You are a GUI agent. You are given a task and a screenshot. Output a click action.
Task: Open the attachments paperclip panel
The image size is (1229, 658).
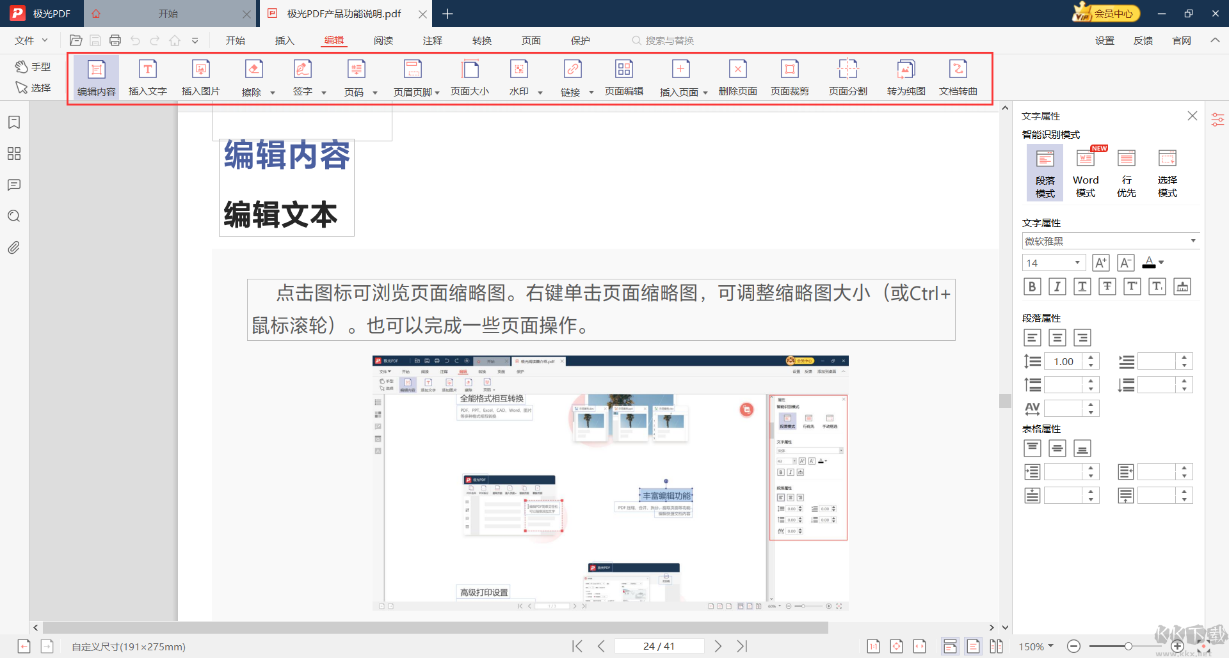(14, 247)
